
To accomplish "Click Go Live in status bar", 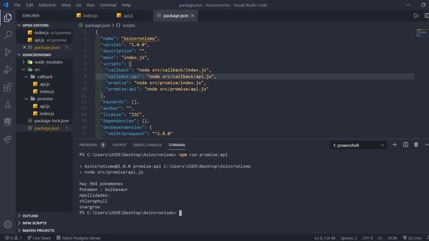I will coord(412,238).
